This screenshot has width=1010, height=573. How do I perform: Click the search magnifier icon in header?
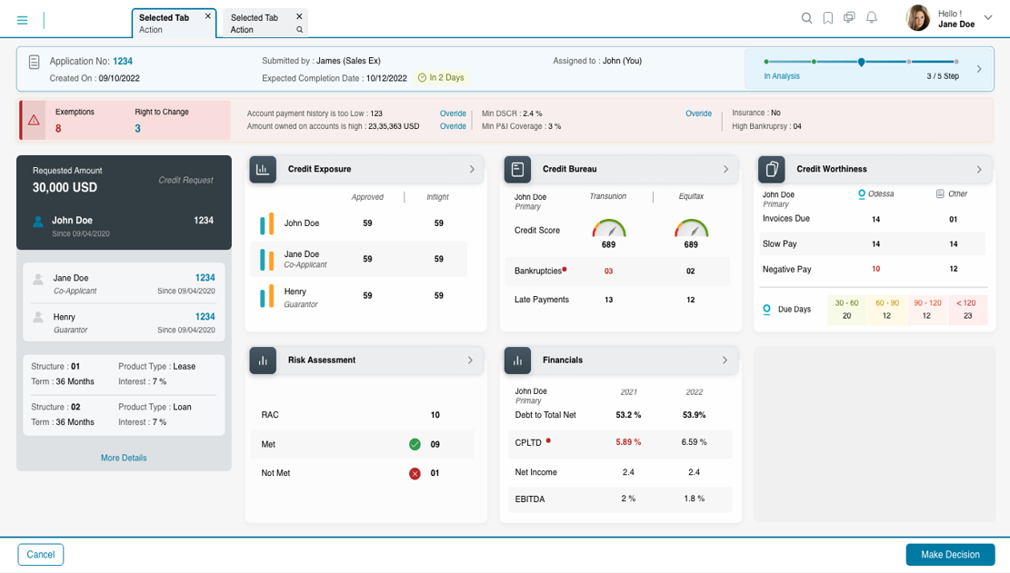click(x=806, y=18)
